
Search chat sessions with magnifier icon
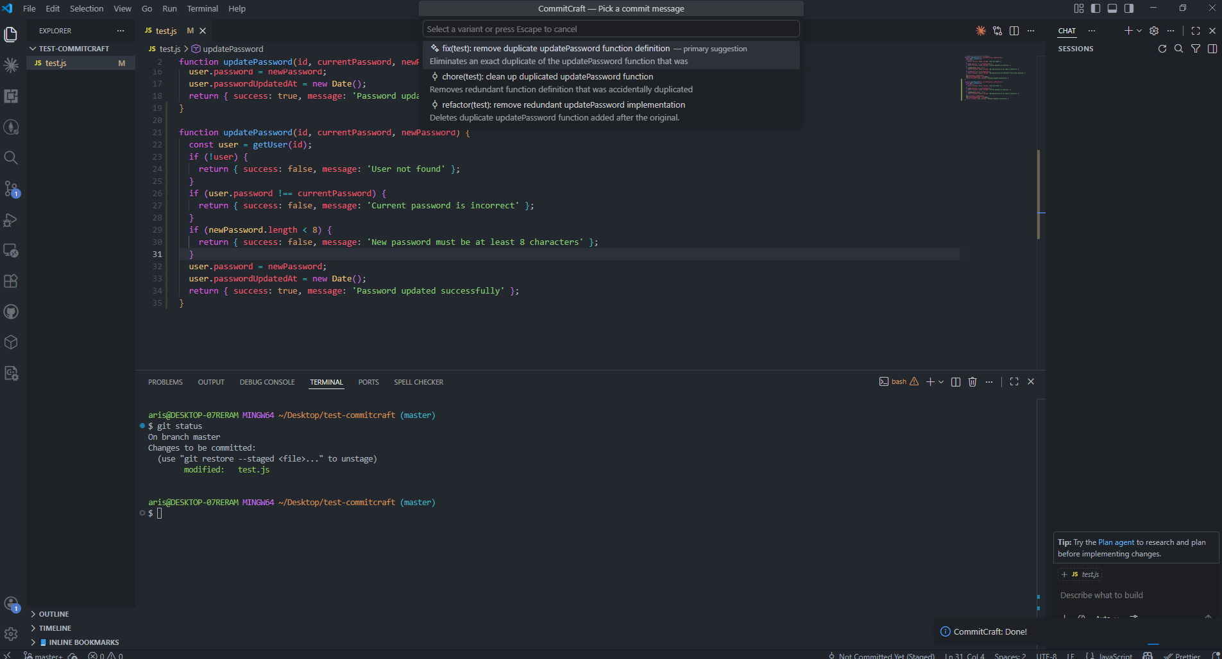tap(1179, 49)
